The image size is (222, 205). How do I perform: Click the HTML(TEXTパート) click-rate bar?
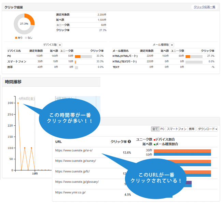coord(194,62)
